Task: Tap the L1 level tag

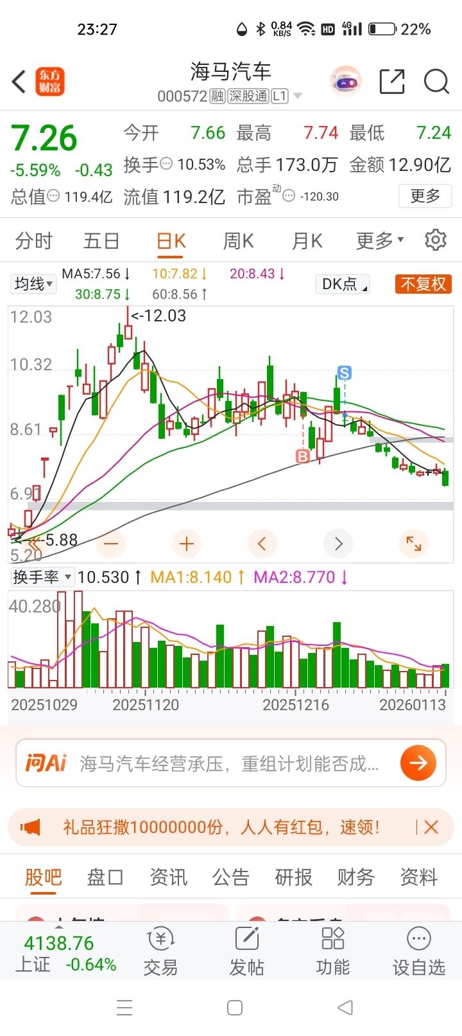Action: coord(280,96)
